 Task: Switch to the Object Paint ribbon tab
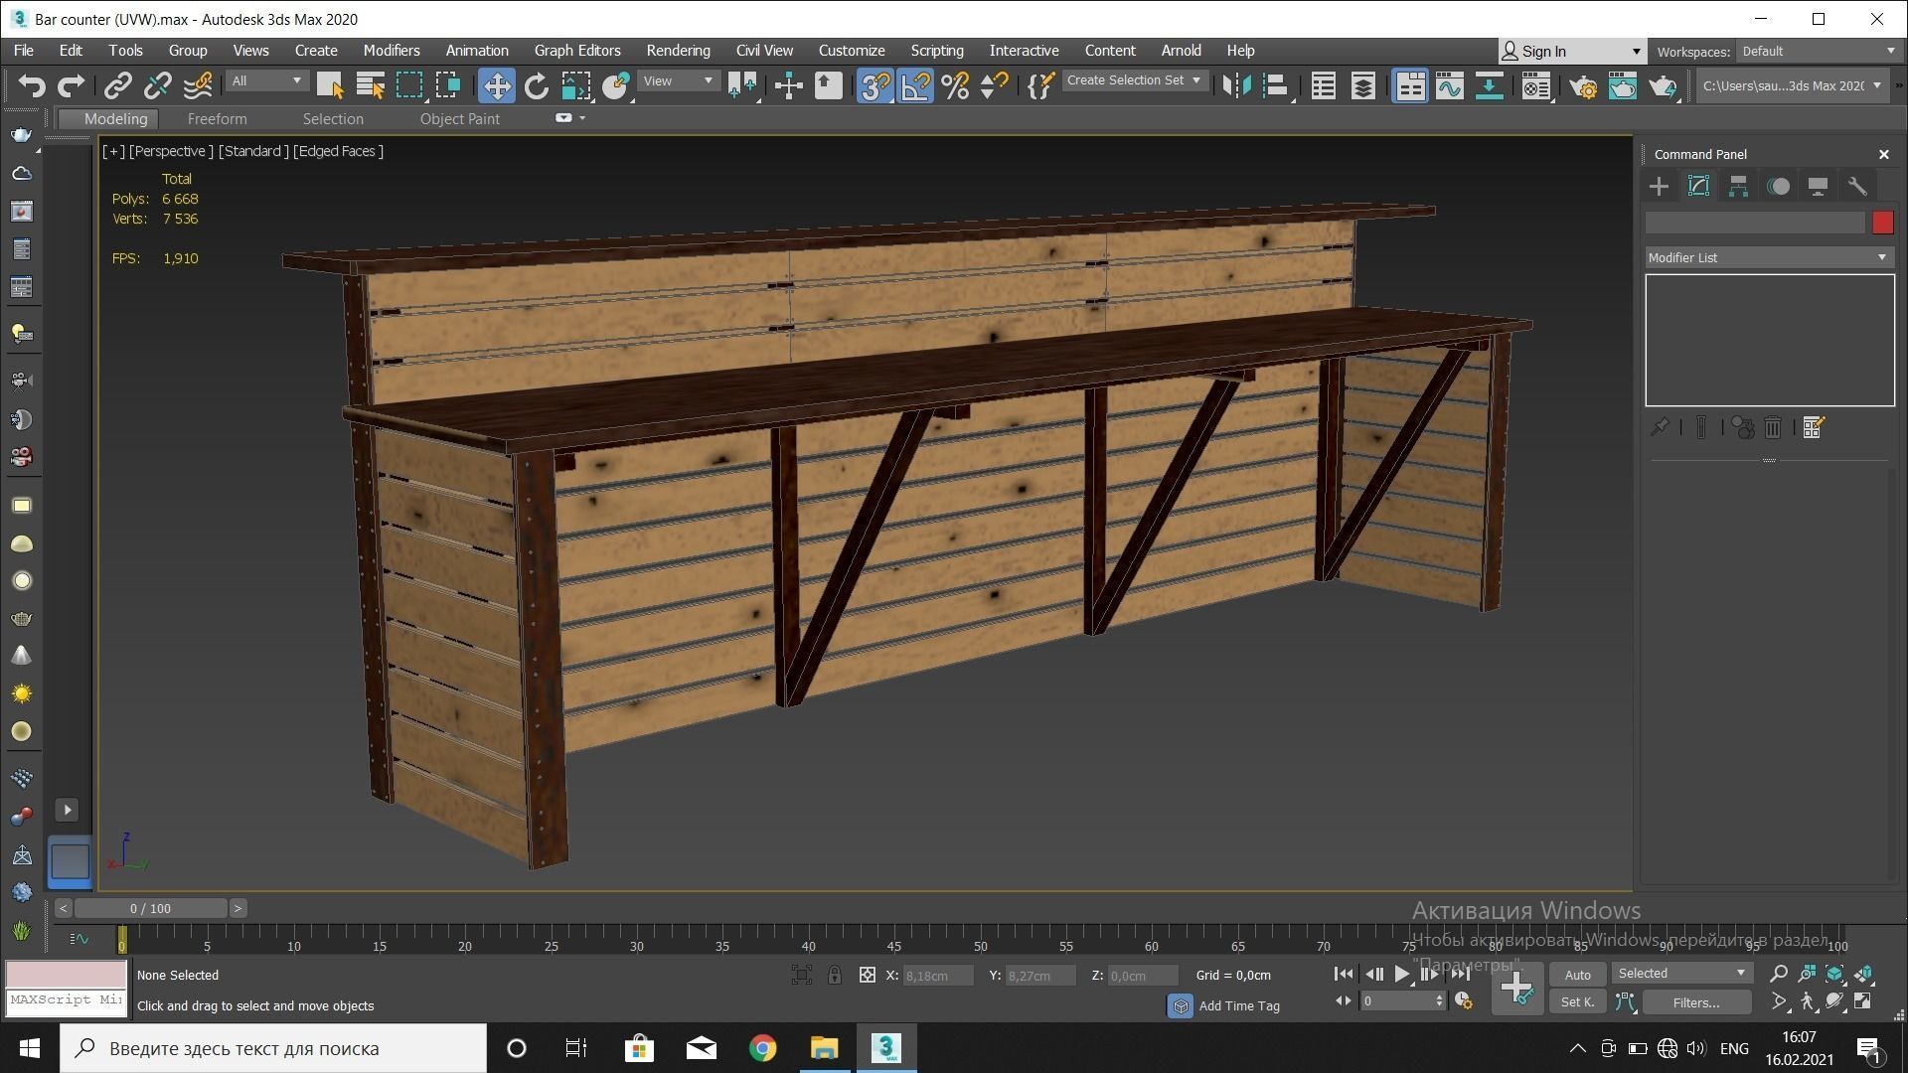coord(459,119)
